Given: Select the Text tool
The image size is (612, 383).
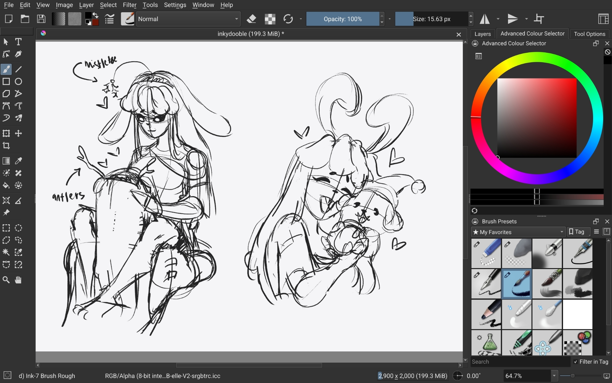Looking at the screenshot, I should pos(18,42).
